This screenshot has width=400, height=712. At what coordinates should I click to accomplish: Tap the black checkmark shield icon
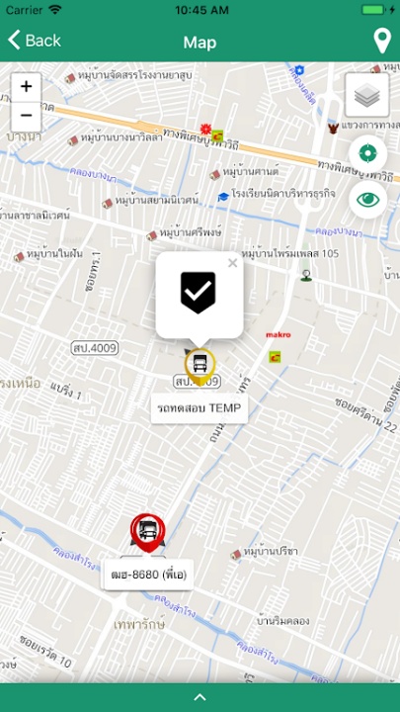pos(199,293)
